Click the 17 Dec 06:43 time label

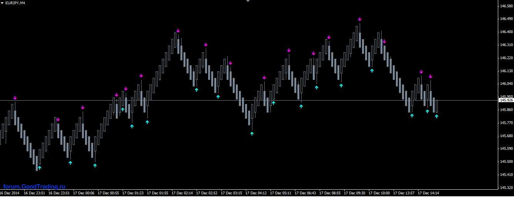[x=305, y=193]
